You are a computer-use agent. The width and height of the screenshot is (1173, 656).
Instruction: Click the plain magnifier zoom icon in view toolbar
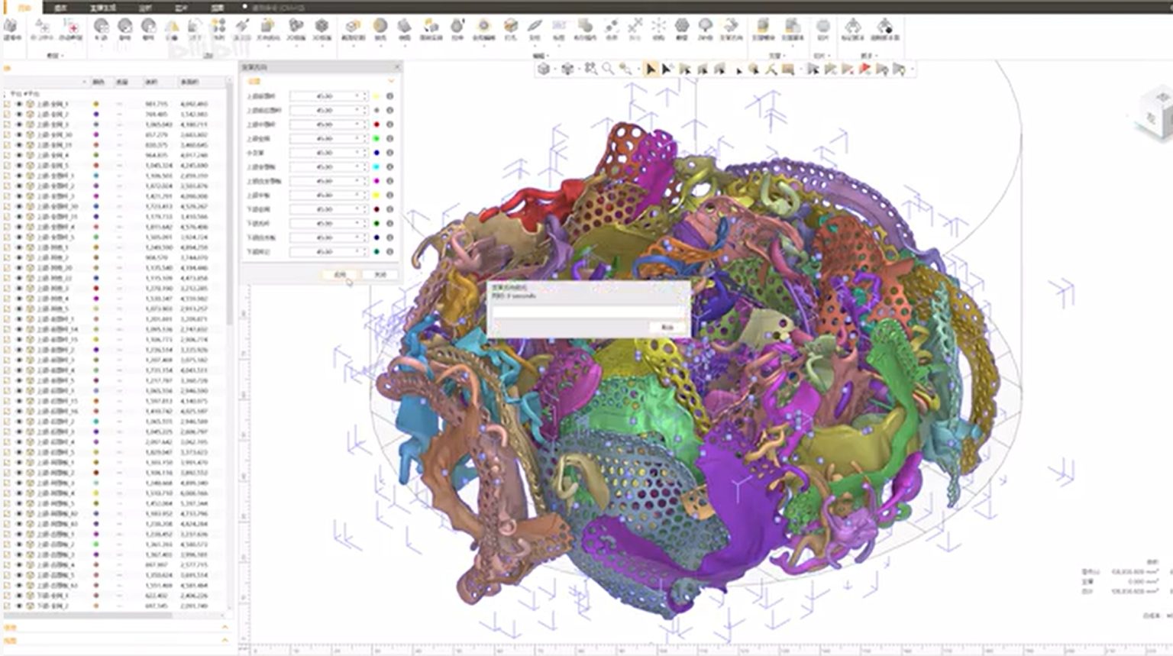tap(608, 69)
